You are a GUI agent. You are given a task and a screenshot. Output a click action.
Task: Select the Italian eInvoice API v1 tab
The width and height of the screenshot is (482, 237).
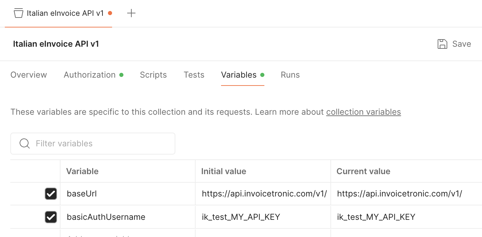click(58, 13)
